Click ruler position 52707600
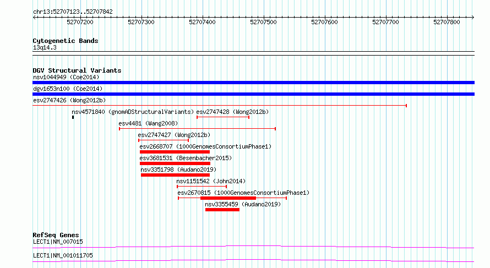This screenshot has width=490, height=268. click(324, 22)
